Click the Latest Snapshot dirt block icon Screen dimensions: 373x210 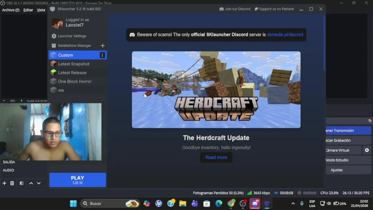click(x=53, y=64)
